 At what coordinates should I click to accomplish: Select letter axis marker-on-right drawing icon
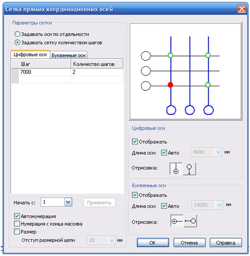point(190,221)
